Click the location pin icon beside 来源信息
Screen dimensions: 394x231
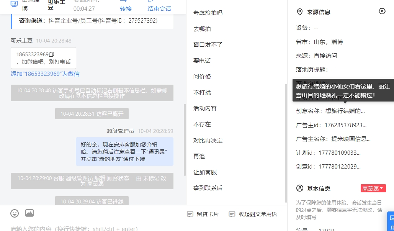click(300, 12)
